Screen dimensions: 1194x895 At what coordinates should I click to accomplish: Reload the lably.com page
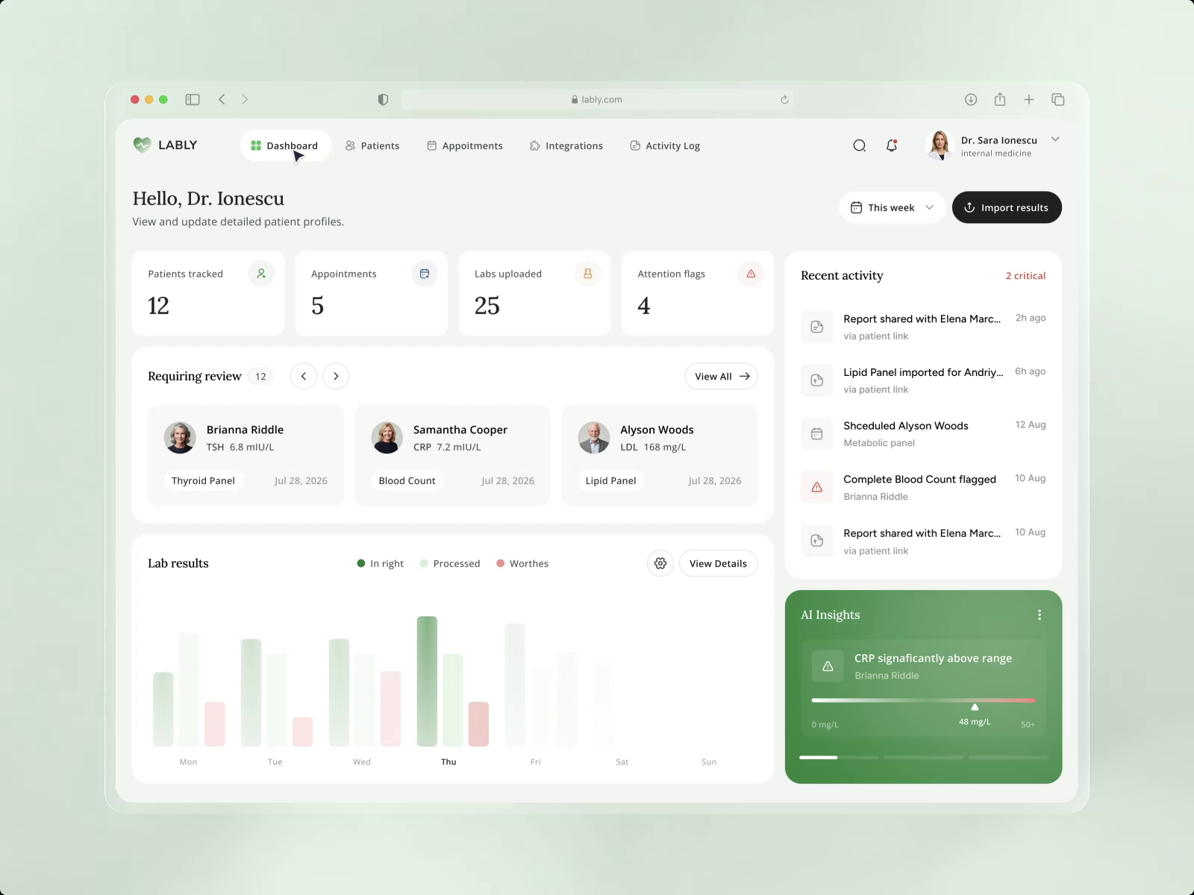pyautogui.click(x=784, y=99)
